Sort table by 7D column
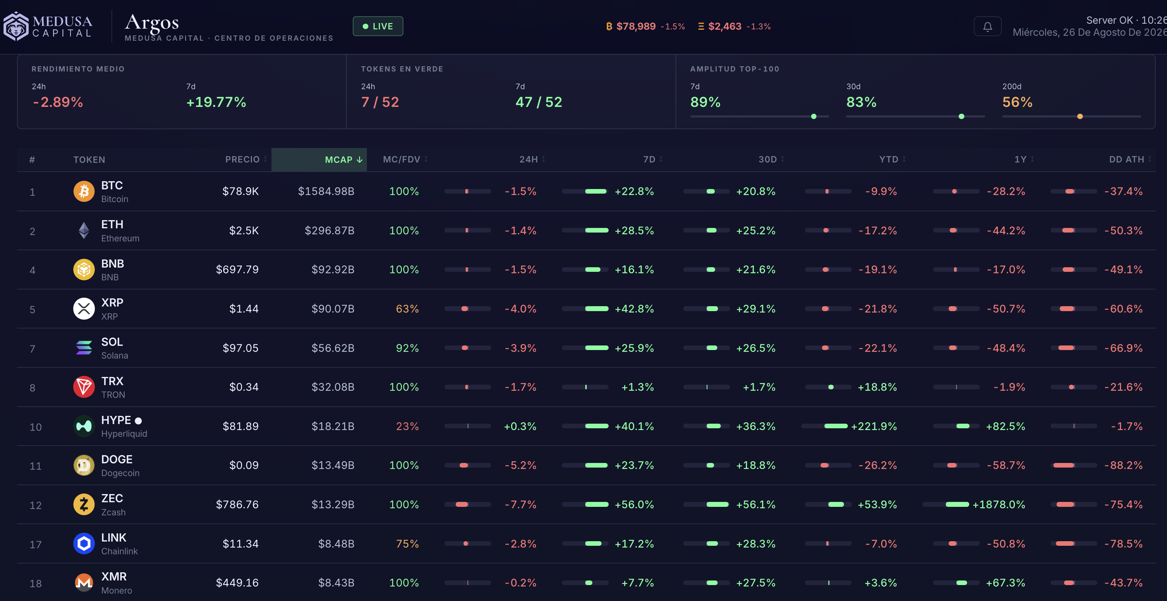Image resolution: width=1167 pixels, height=601 pixels. [x=653, y=160]
